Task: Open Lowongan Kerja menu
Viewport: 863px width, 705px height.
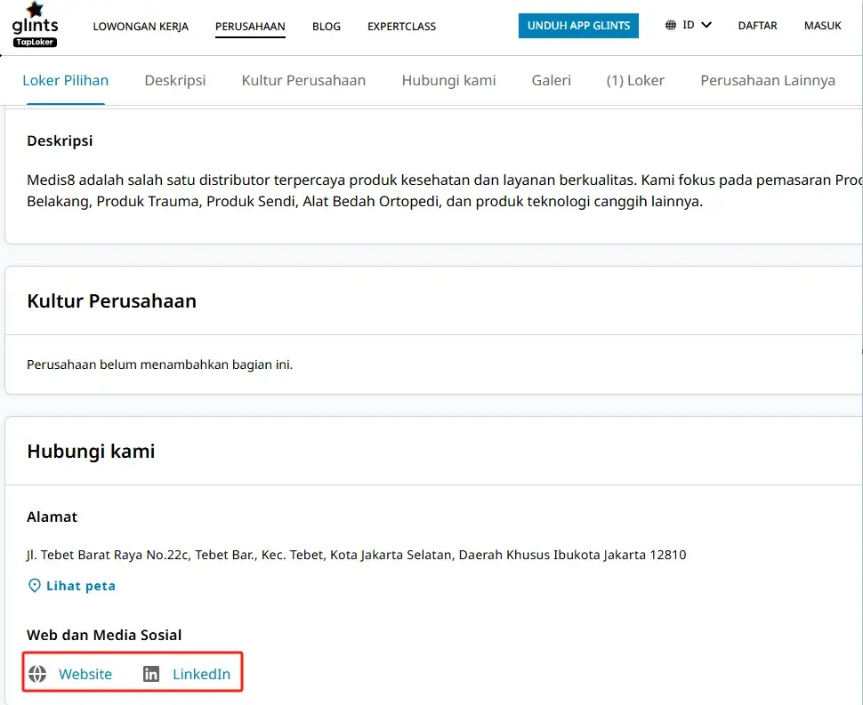Action: click(141, 27)
